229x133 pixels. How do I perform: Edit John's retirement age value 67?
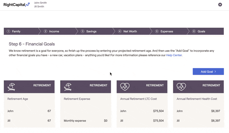point(49,111)
